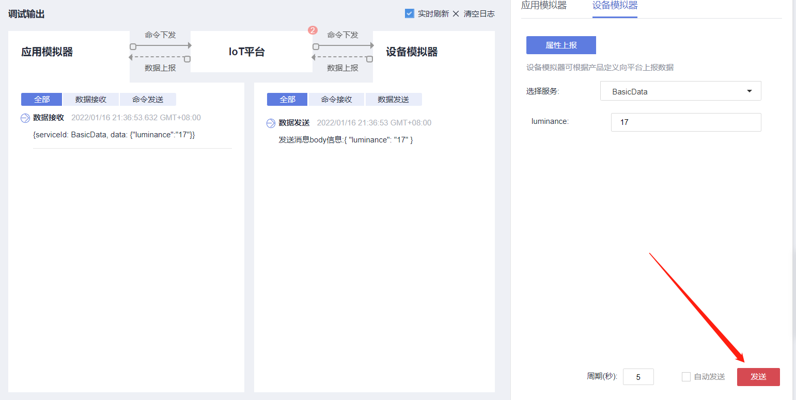Click the 数据上报 label between IoT平台 and 设备模拟器
The image size is (796, 400).
coord(342,68)
